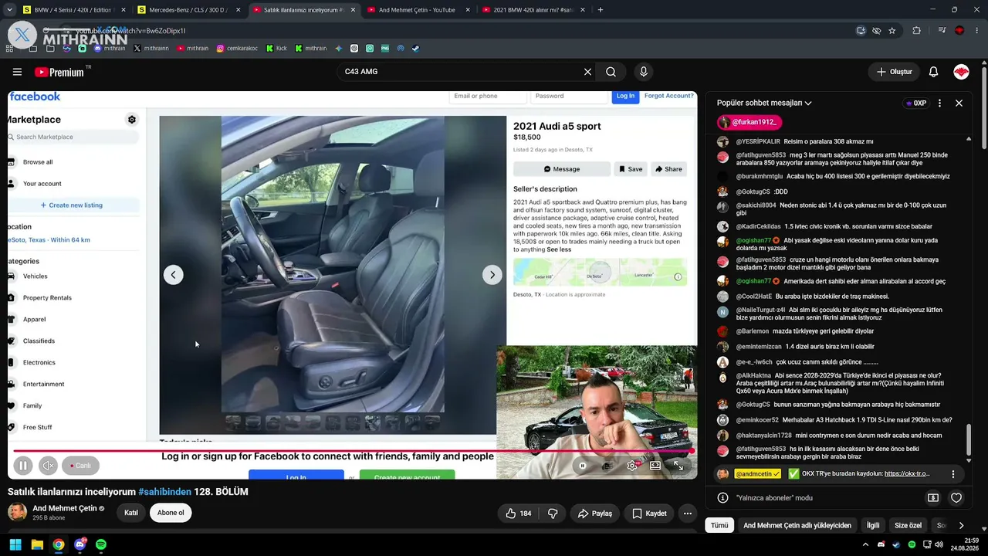The image size is (988, 556).
Task: Open the Steam bookmark icon
Action: tap(416, 48)
